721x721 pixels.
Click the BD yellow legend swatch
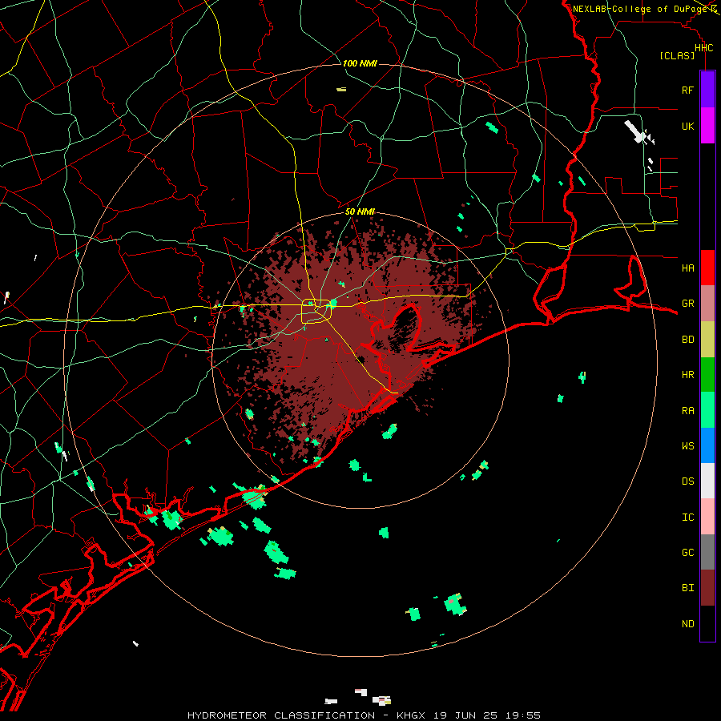point(707,340)
